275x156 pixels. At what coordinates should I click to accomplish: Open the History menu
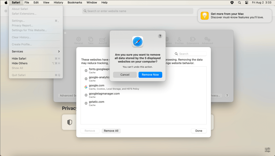click(x=58, y=2)
